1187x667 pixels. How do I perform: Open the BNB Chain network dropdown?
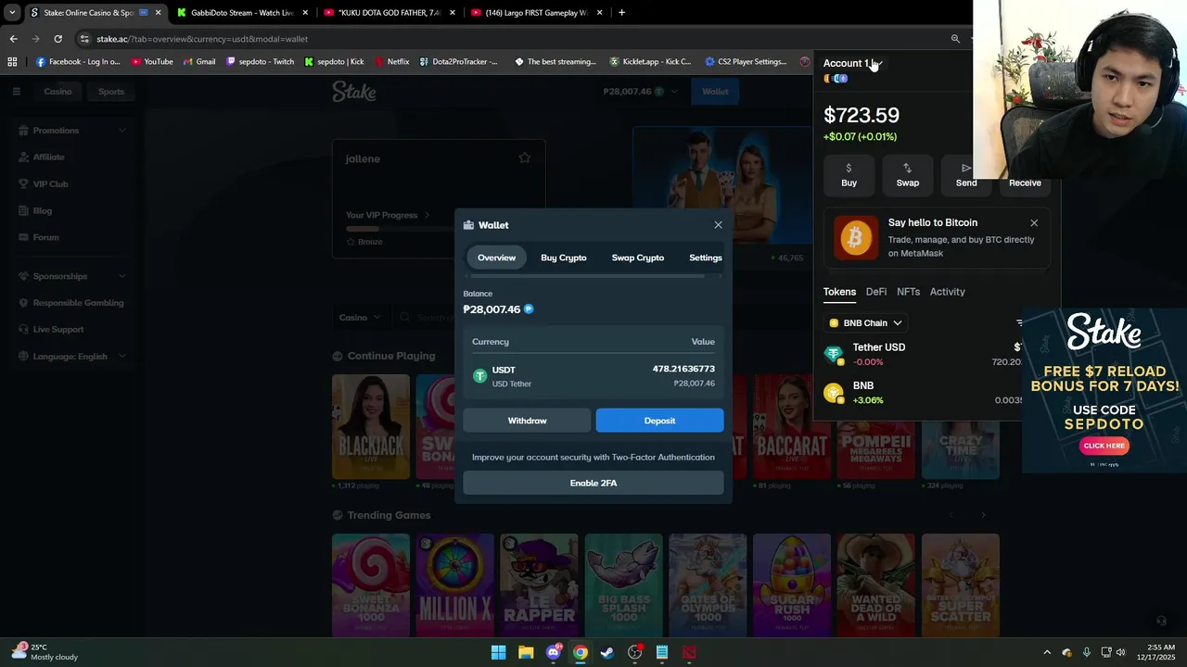(x=866, y=323)
